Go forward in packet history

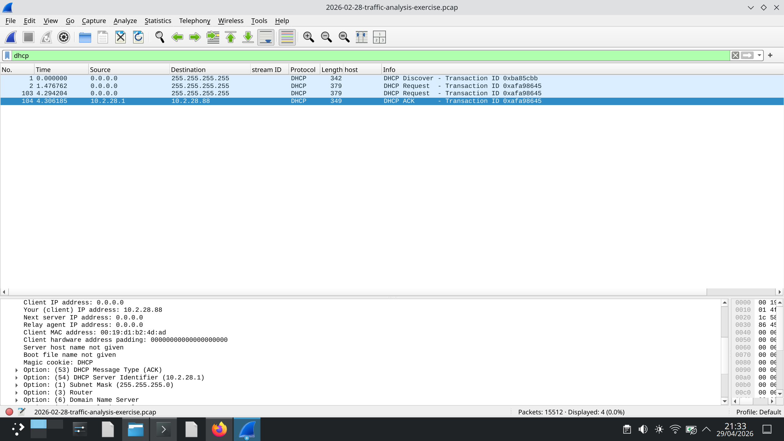click(195, 37)
